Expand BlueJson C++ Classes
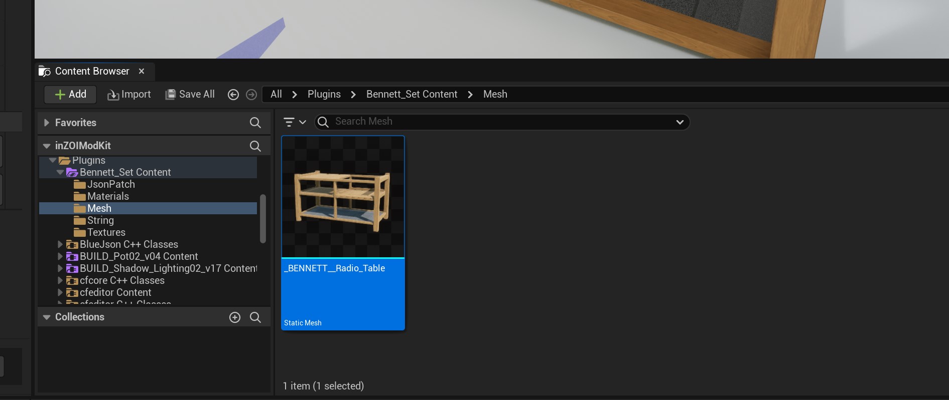The height and width of the screenshot is (400, 949). pyautogui.click(x=60, y=244)
